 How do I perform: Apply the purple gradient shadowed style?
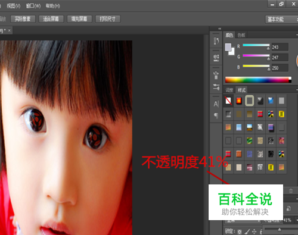271,127
